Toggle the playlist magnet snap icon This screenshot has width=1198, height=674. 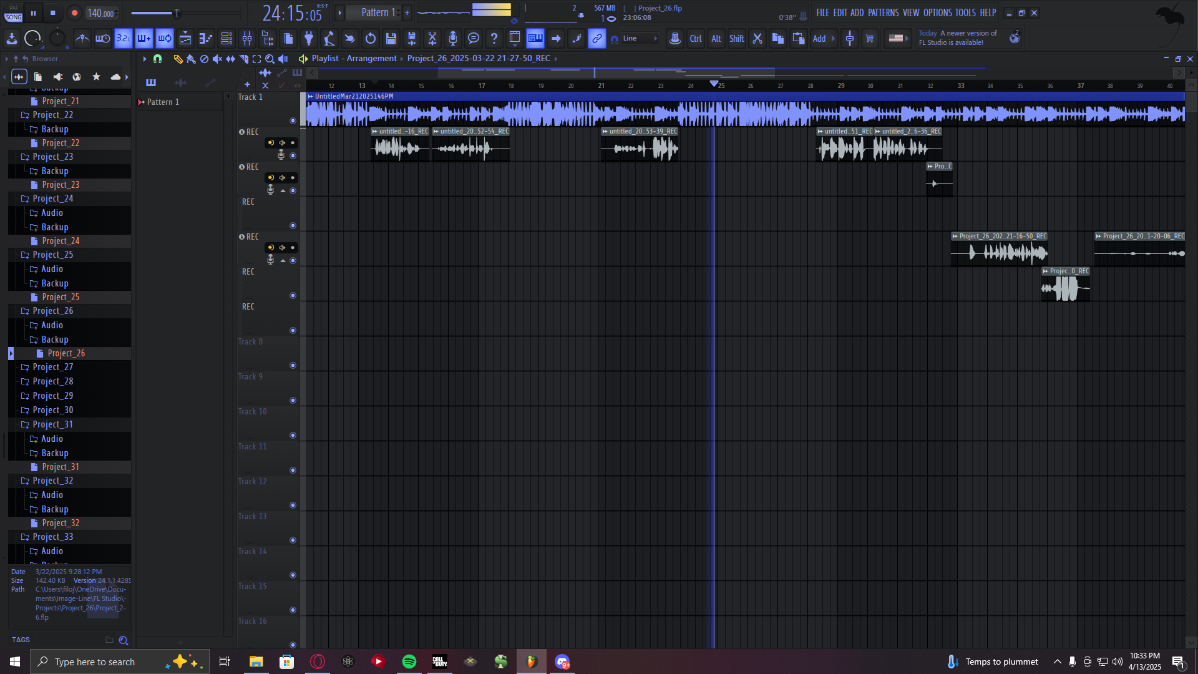point(158,59)
